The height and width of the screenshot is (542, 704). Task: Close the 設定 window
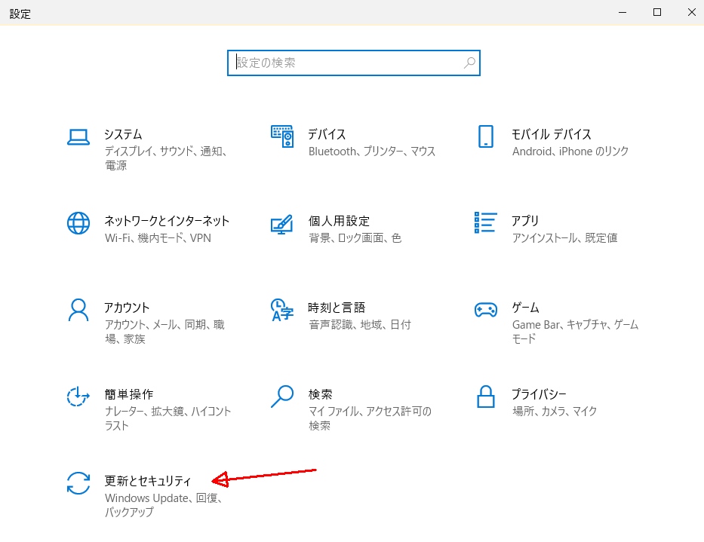[x=690, y=13]
